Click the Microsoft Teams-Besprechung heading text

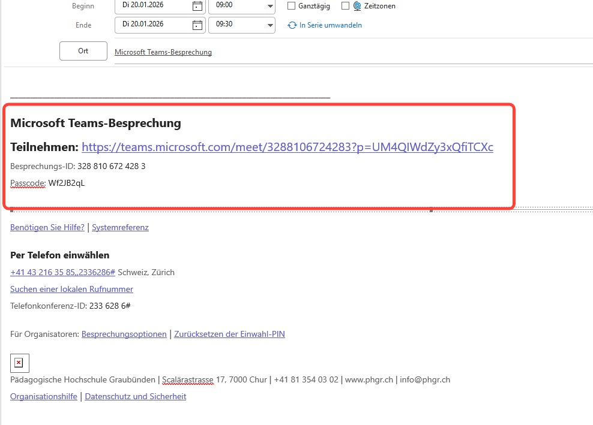pos(95,123)
